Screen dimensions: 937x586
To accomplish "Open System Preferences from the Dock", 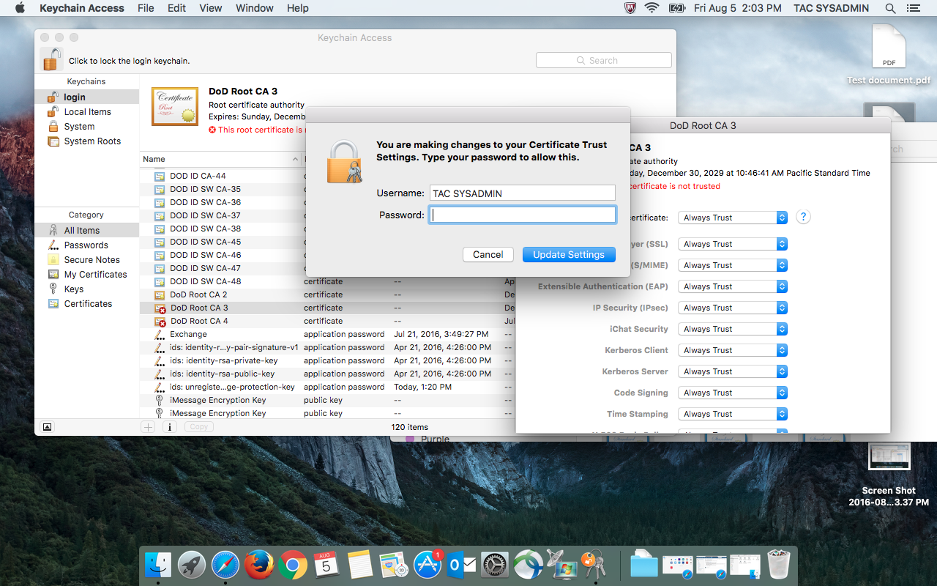I will coord(495,565).
